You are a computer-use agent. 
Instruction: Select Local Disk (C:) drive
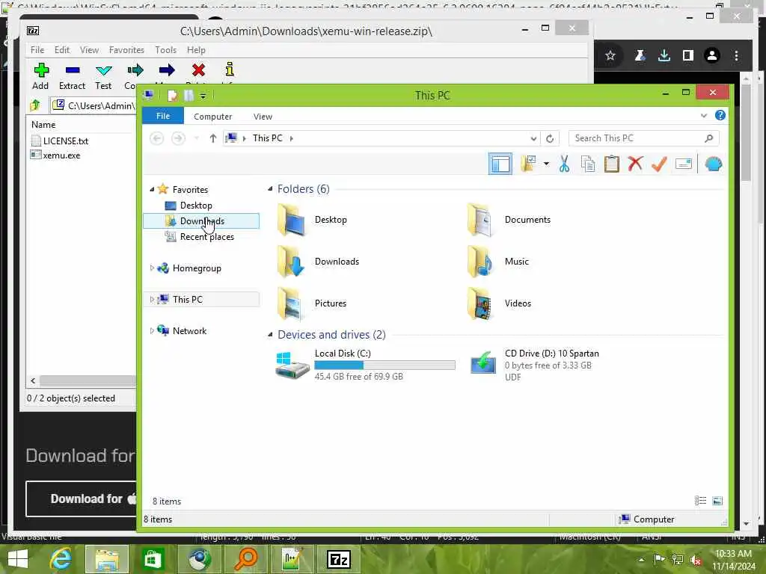pos(365,365)
